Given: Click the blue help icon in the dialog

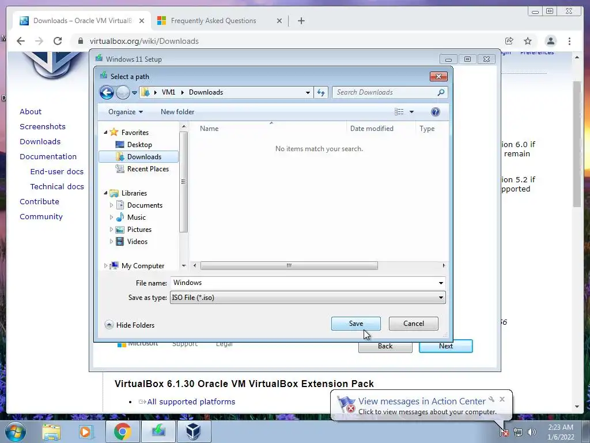Looking at the screenshot, I should pos(436,112).
